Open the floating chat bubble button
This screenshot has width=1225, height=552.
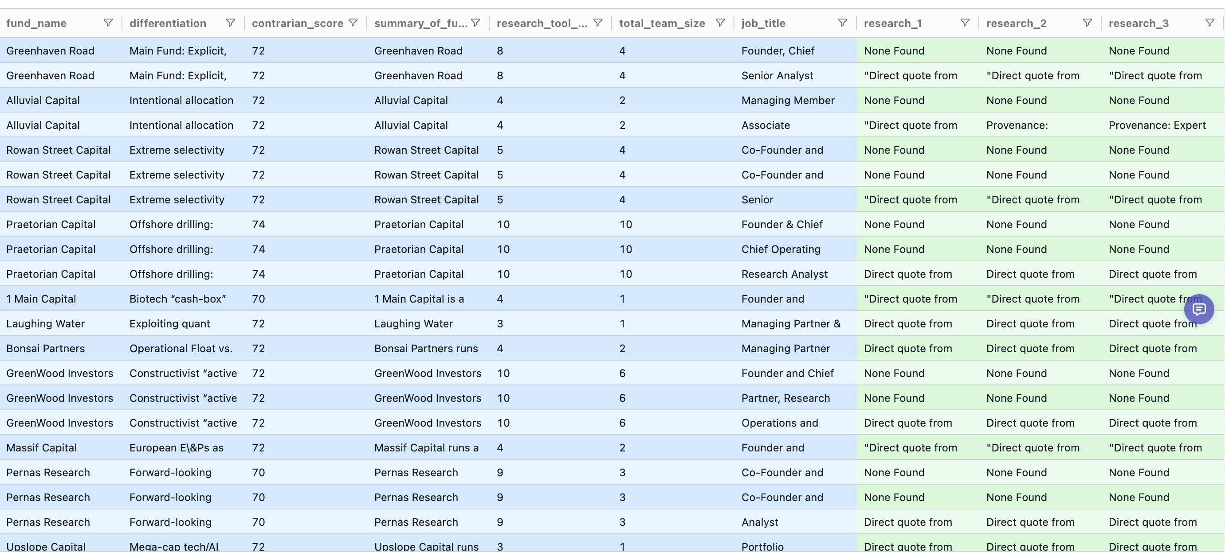coord(1199,309)
